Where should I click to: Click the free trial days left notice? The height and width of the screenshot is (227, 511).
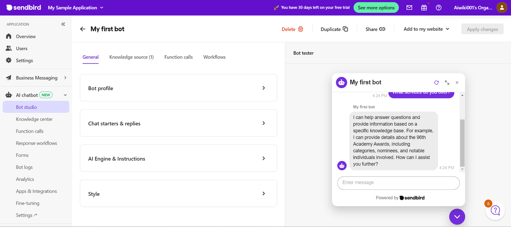pos(312,7)
